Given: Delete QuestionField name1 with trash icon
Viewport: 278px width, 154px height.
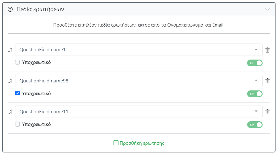Looking at the screenshot, I should point(268,50).
